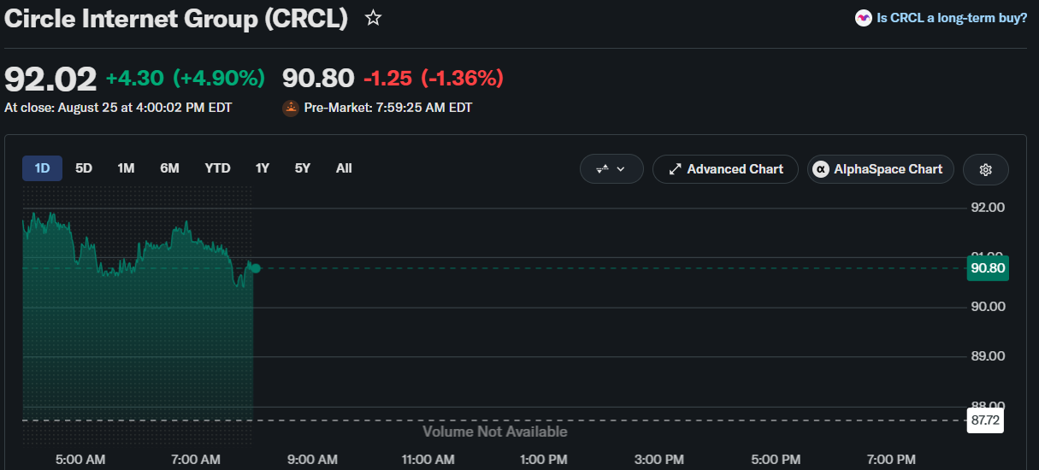Click the 92.00 y-axis label
The width and height of the screenshot is (1039, 470).
point(987,208)
